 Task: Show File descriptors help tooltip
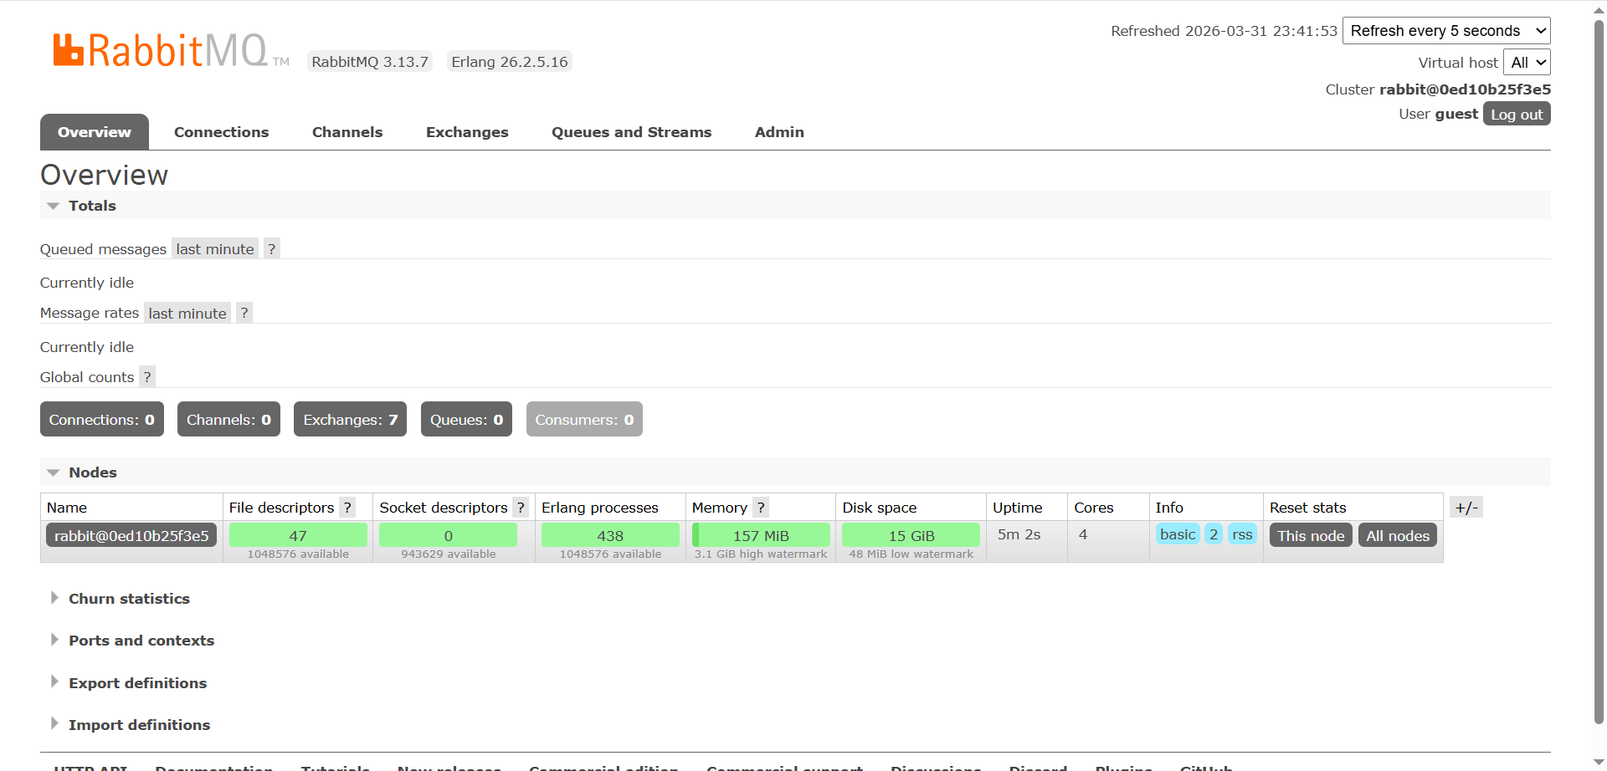tap(347, 508)
